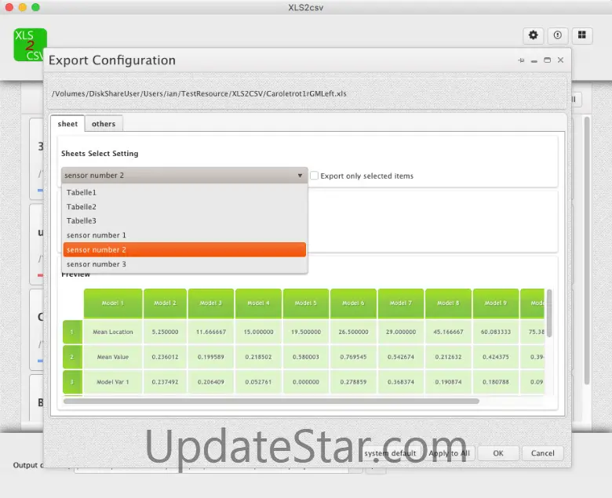Click the preview horizontal scrollbar
This screenshot has width=612, height=498.
271,401
